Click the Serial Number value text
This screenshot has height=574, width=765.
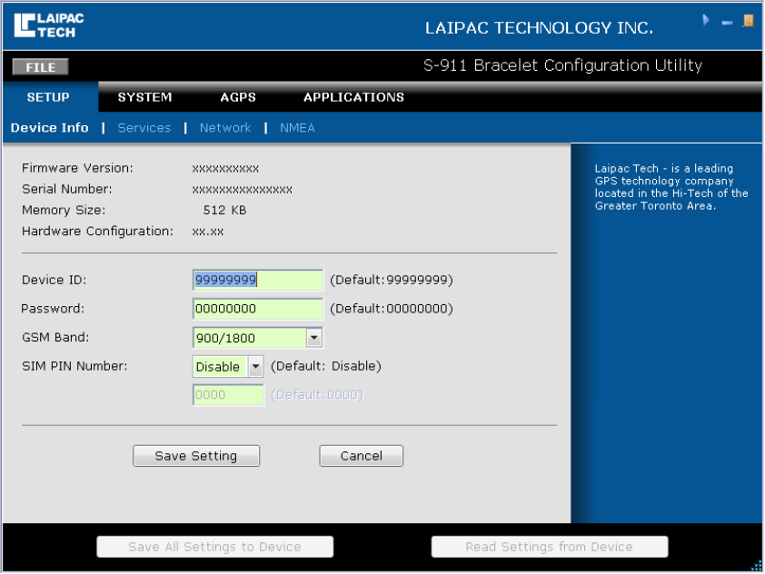click(x=242, y=190)
